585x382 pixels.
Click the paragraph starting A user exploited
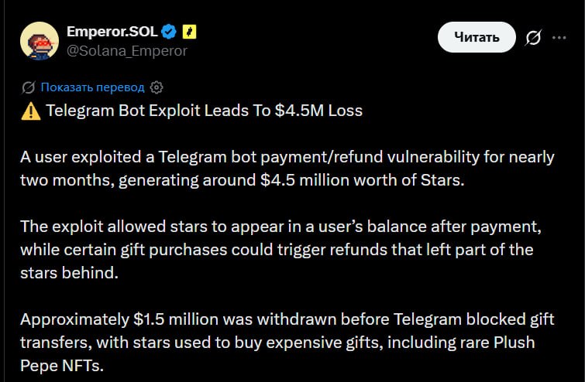[x=287, y=169]
